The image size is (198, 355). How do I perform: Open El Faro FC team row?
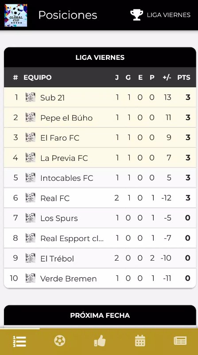pyautogui.click(x=100, y=137)
